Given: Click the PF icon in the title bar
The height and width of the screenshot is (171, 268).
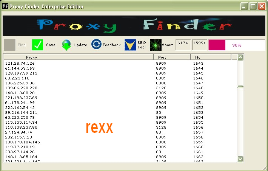Looking at the screenshot, I should [5, 6].
